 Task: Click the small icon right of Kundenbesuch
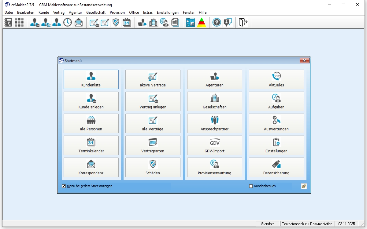click(x=304, y=186)
